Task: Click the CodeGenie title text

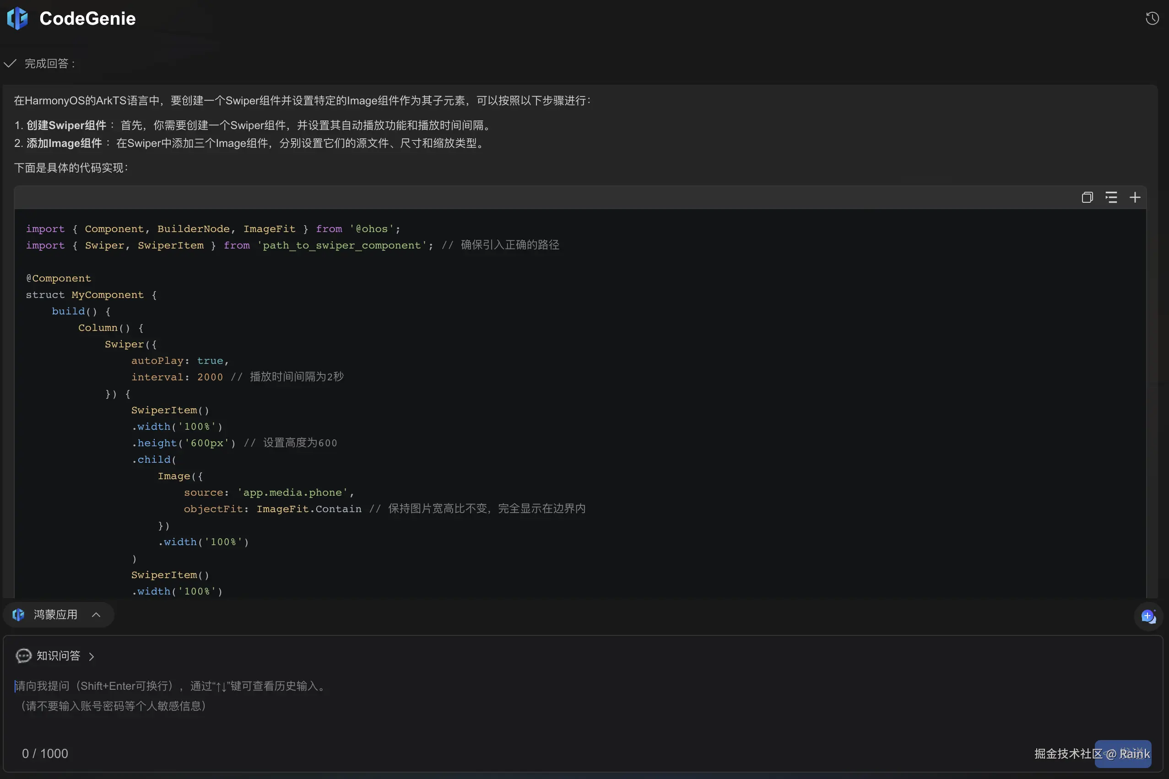Action: point(87,19)
